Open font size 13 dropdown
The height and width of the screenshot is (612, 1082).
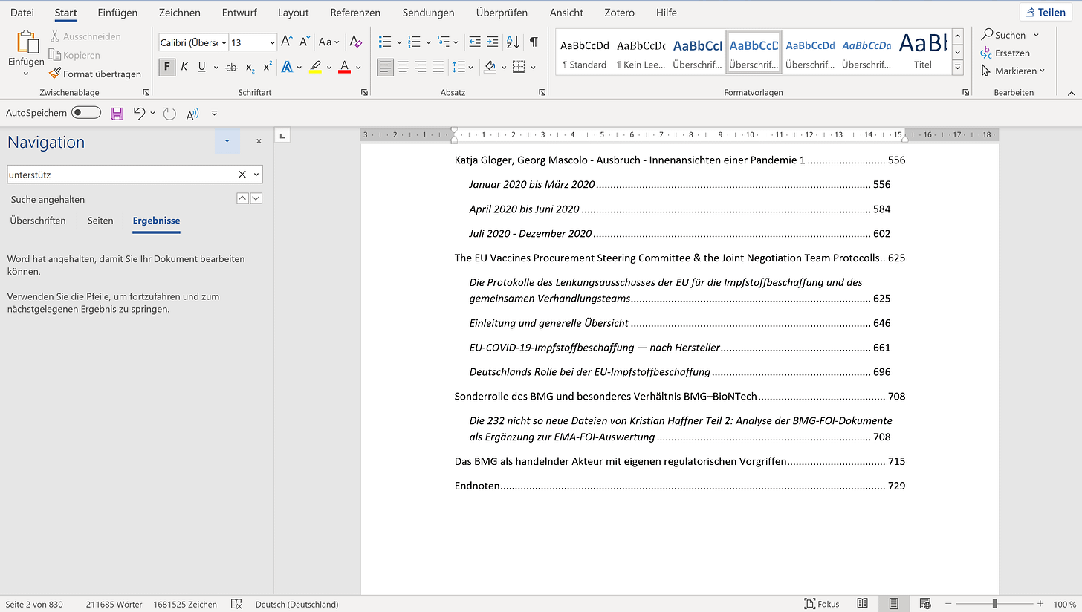click(273, 42)
